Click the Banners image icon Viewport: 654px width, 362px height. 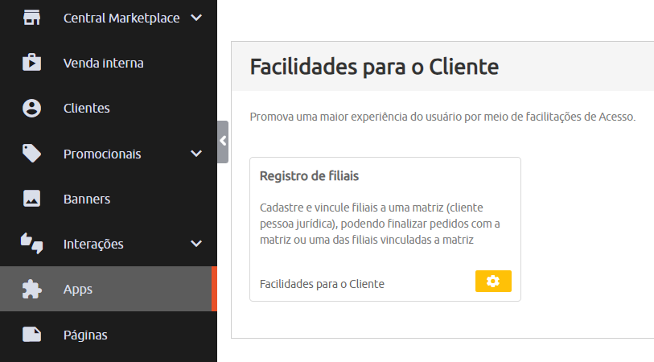pyautogui.click(x=31, y=199)
